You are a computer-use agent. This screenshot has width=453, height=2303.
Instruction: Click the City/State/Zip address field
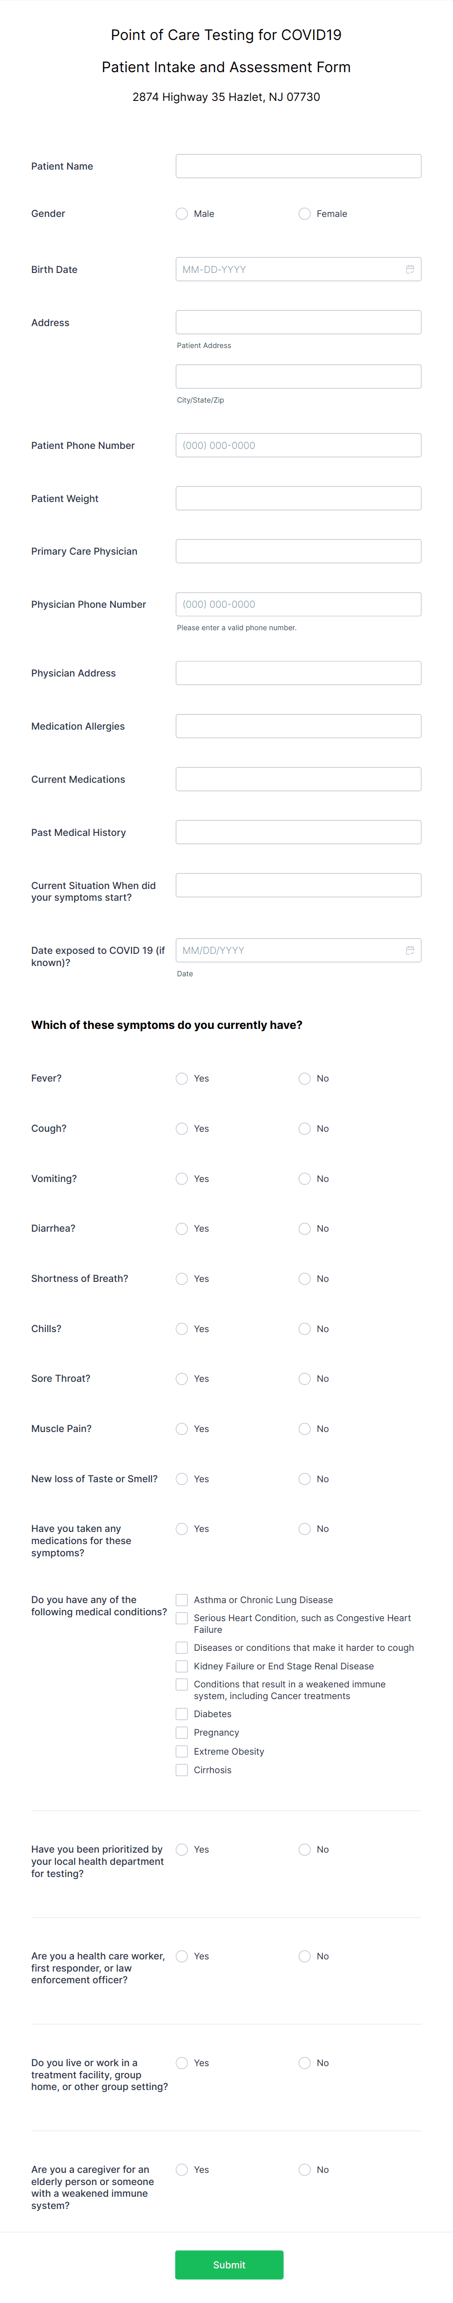299,376
